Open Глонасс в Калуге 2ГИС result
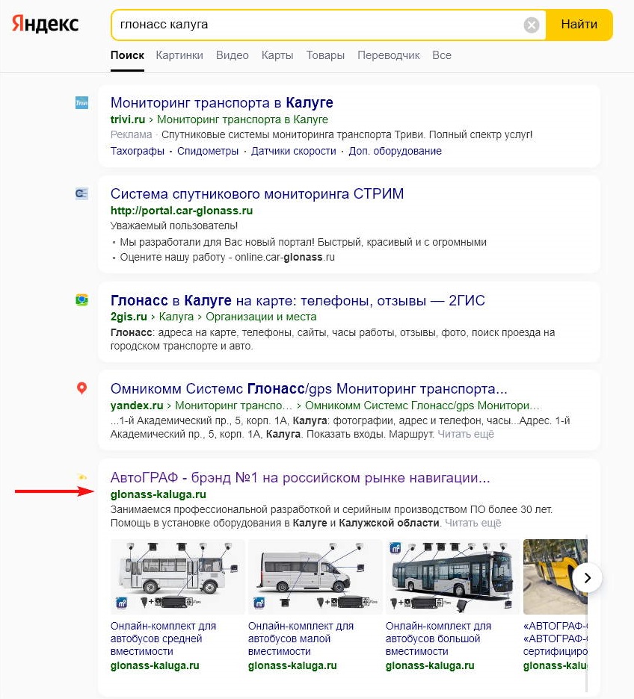 298,300
